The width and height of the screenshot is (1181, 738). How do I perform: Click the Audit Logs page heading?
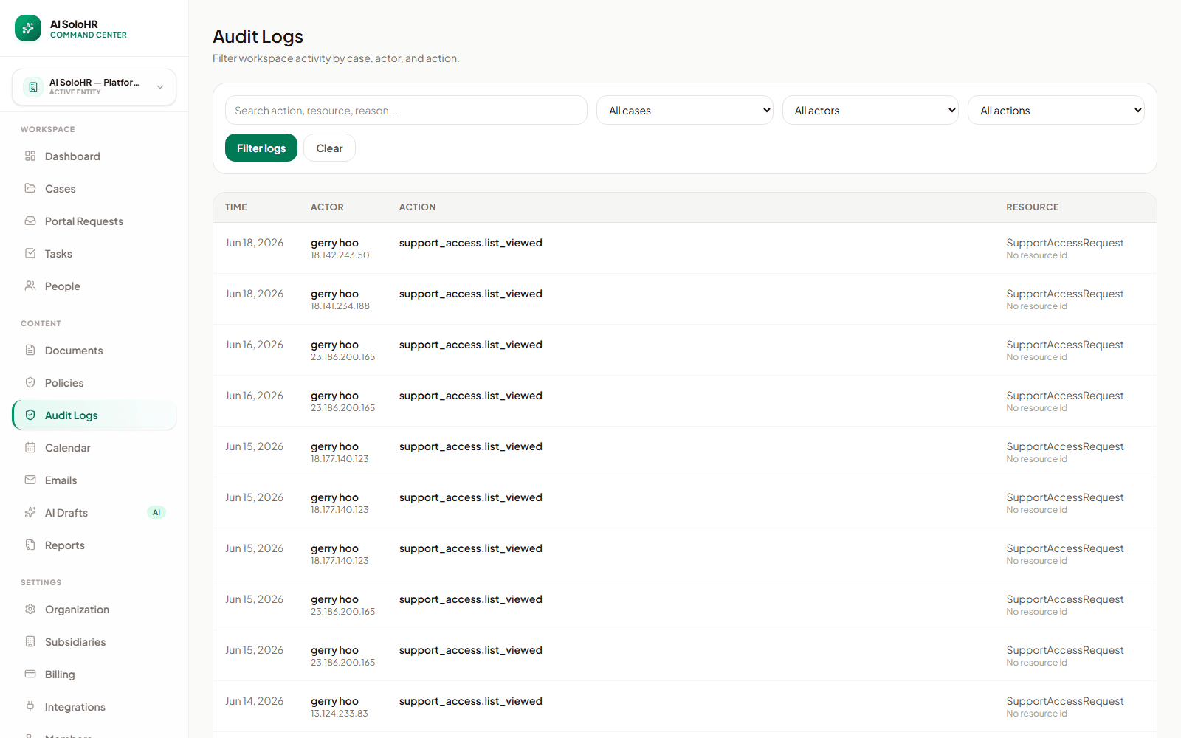pos(258,36)
